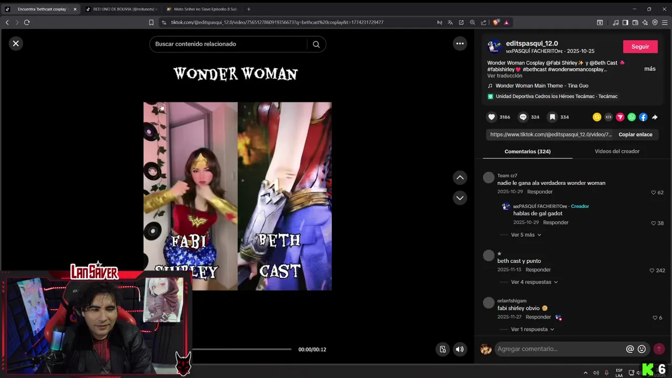The width and height of the screenshot is (672, 378).
Task: Expand 'Ver 4 respuestas' replies
Action: coord(534,282)
